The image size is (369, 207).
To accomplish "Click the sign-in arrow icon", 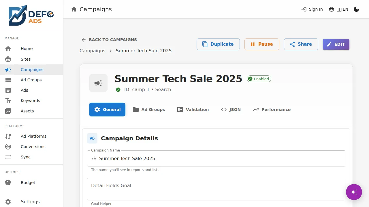I will (304, 9).
